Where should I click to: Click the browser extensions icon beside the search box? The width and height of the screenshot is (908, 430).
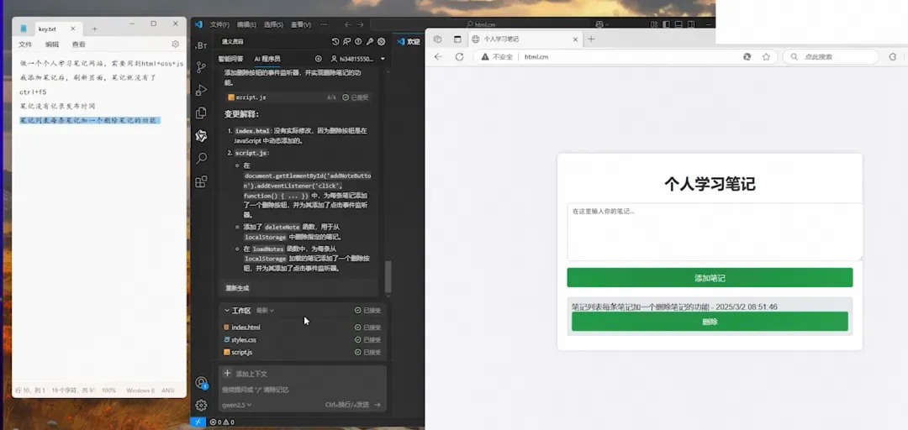[892, 57]
